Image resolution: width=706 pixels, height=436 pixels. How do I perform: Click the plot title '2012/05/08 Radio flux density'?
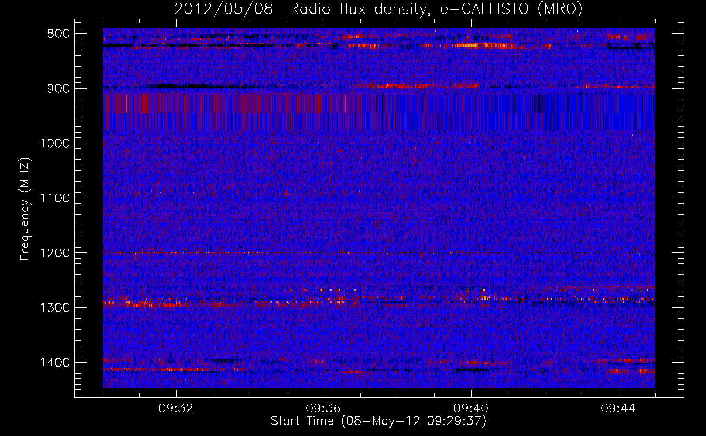pyautogui.click(x=378, y=9)
